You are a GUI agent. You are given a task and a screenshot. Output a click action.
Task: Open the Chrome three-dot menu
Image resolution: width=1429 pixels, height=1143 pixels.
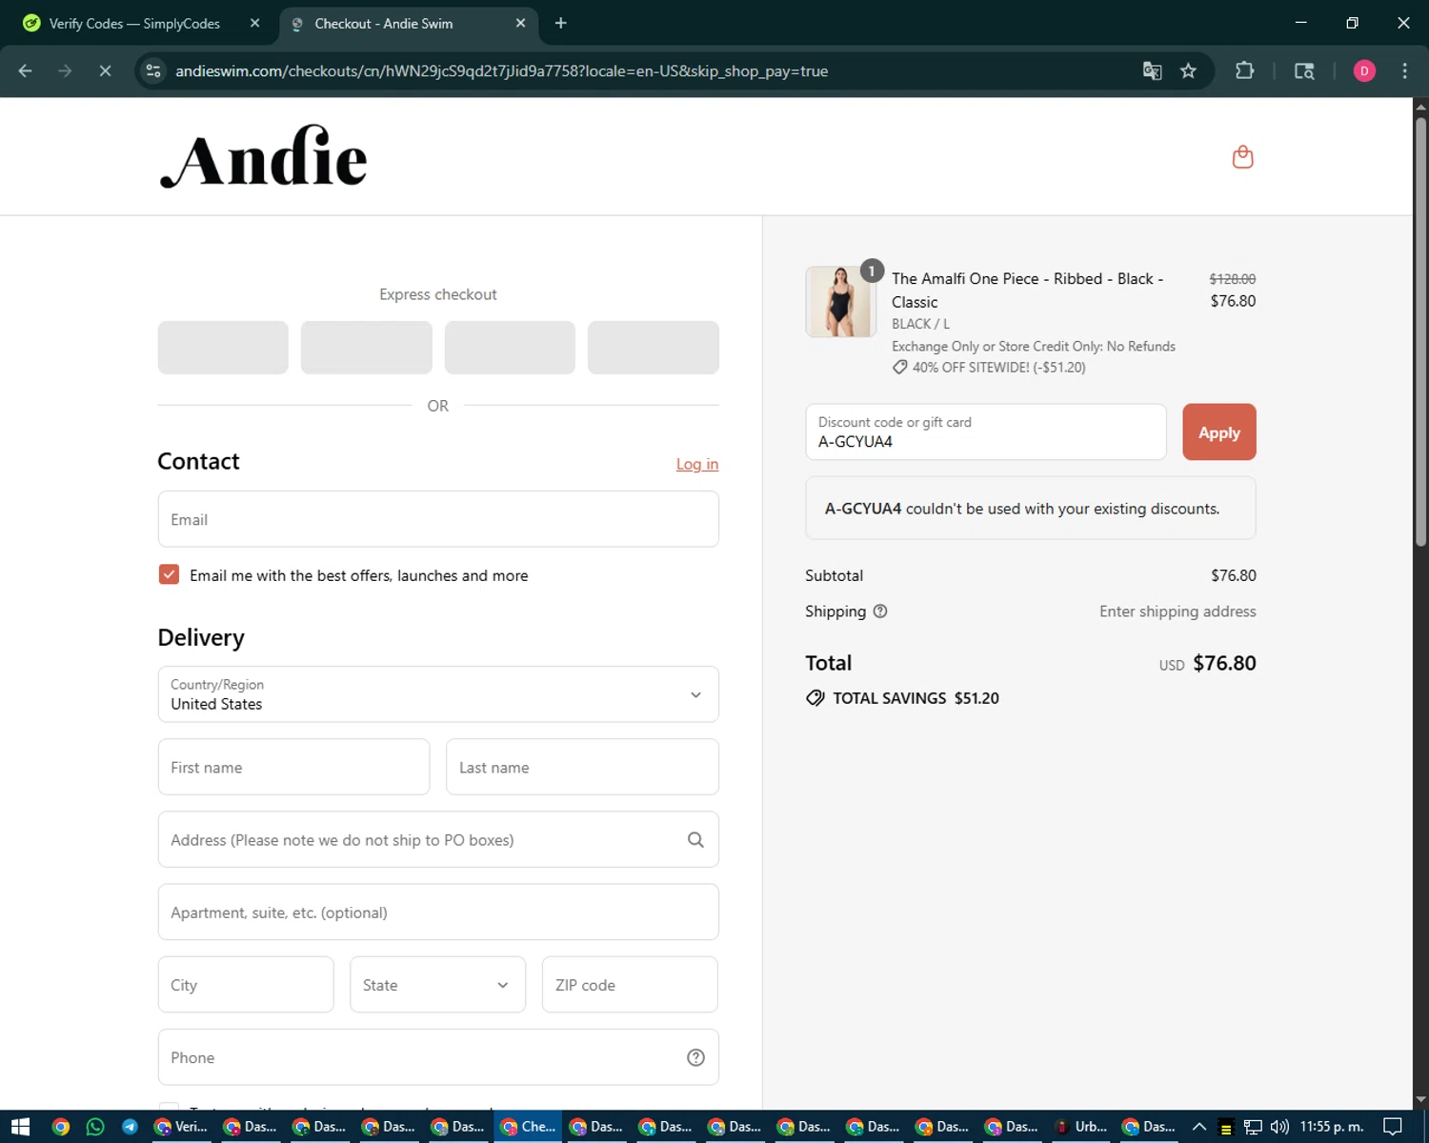[x=1404, y=70]
